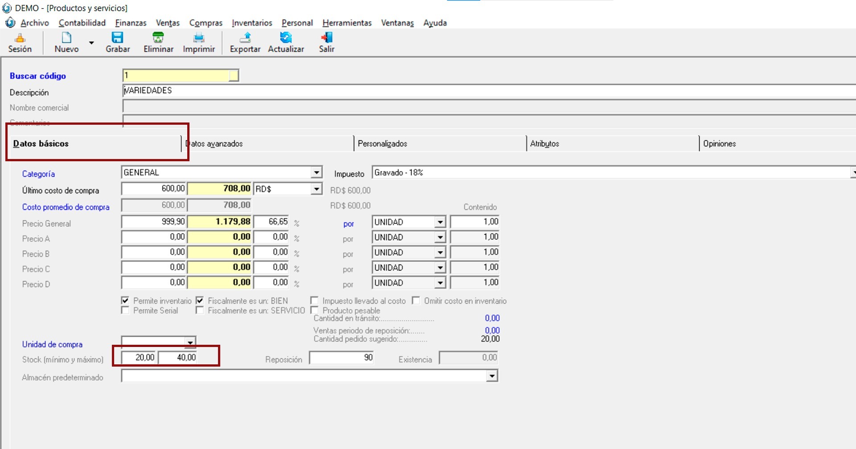The width and height of the screenshot is (856, 449).
Task: Click the Unidad de compra link
Action: [x=52, y=344]
